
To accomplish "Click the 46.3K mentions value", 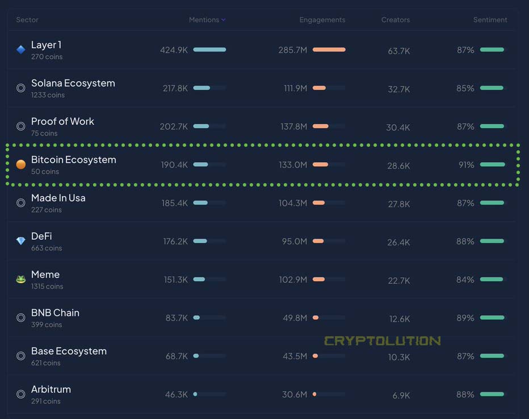I will 176,395.
